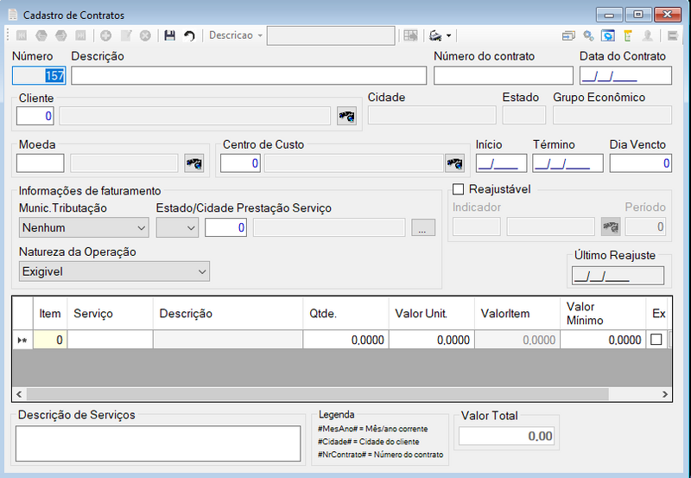Open the Natureza da Operação Exigivel dropdown
Viewport: 691px width, 478px height.
114,271
